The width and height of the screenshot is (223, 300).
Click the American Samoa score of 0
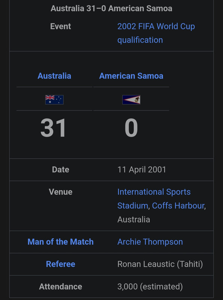click(131, 127)
